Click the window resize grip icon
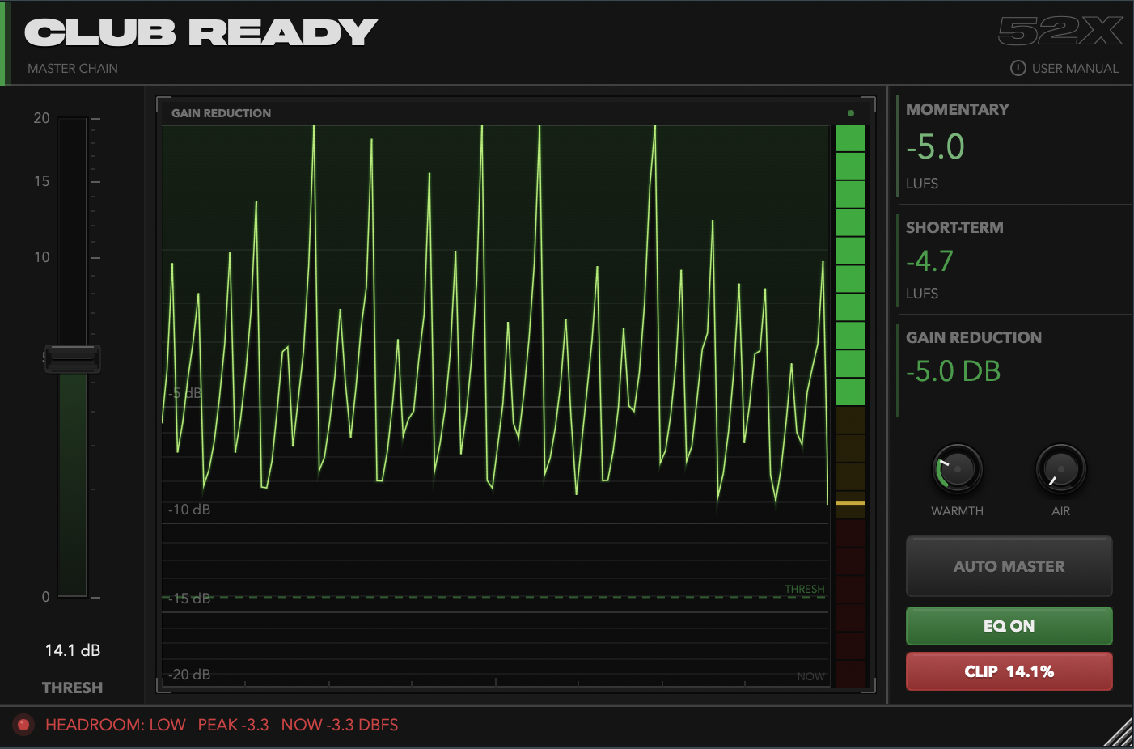This screenshot has width=1134, height=749. point(1119,732)
